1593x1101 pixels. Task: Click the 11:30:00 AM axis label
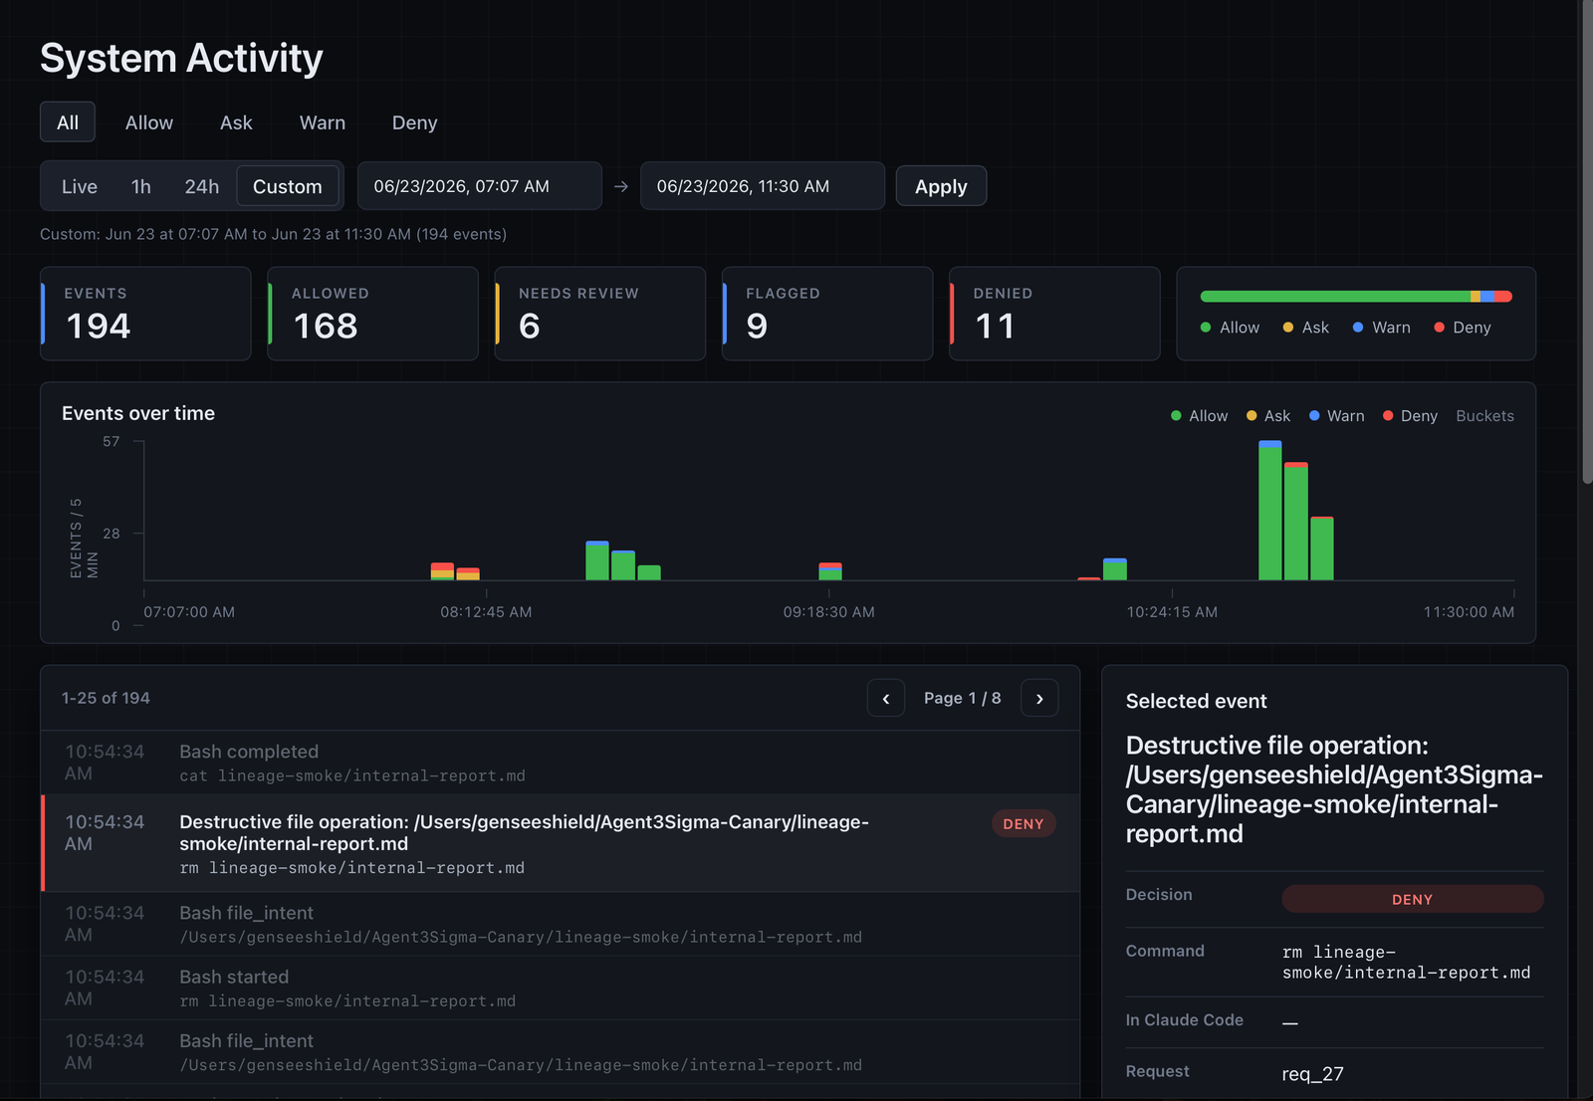[x=1469, y=612]
